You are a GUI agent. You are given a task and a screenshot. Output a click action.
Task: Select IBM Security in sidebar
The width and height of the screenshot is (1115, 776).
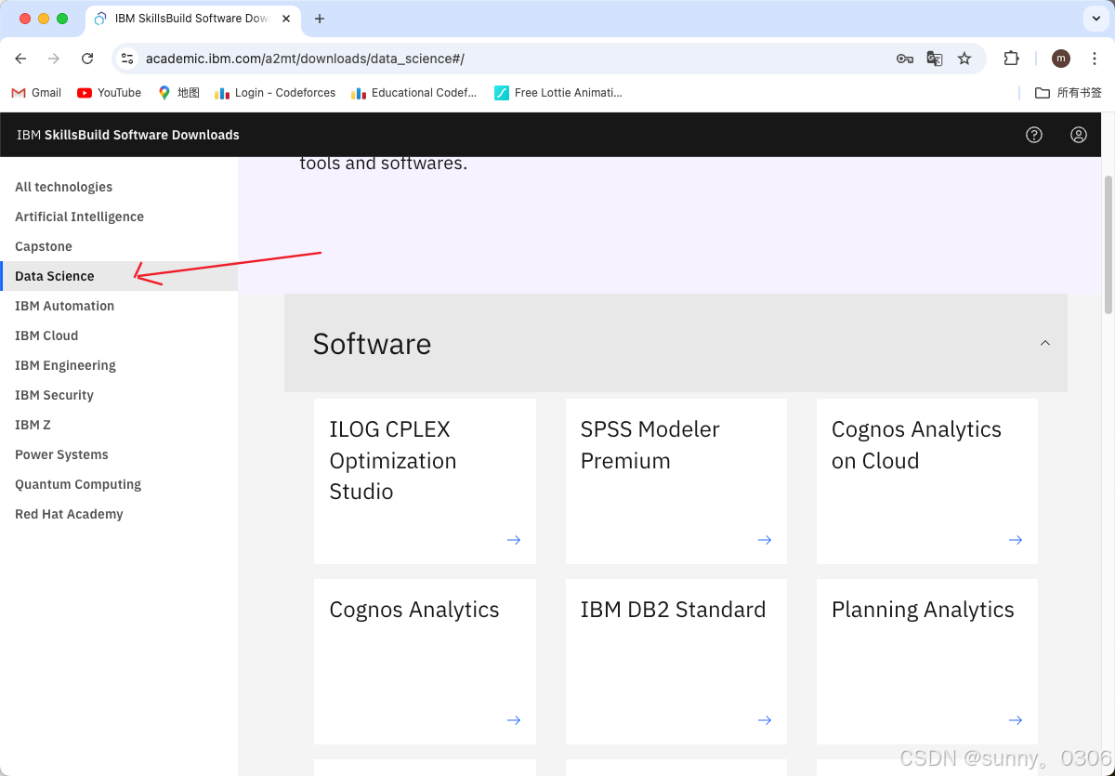(119, 395)
